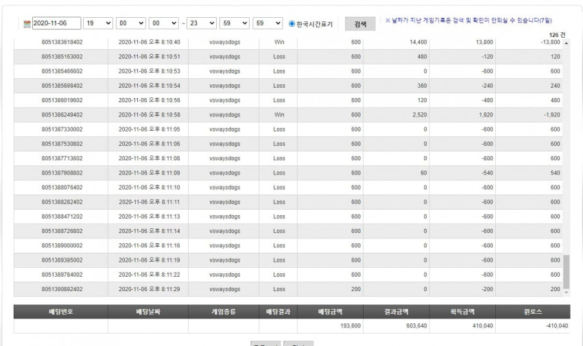583x346 pixels.
Task: Open the calendar date picker icon
Action: click(27, 24)
